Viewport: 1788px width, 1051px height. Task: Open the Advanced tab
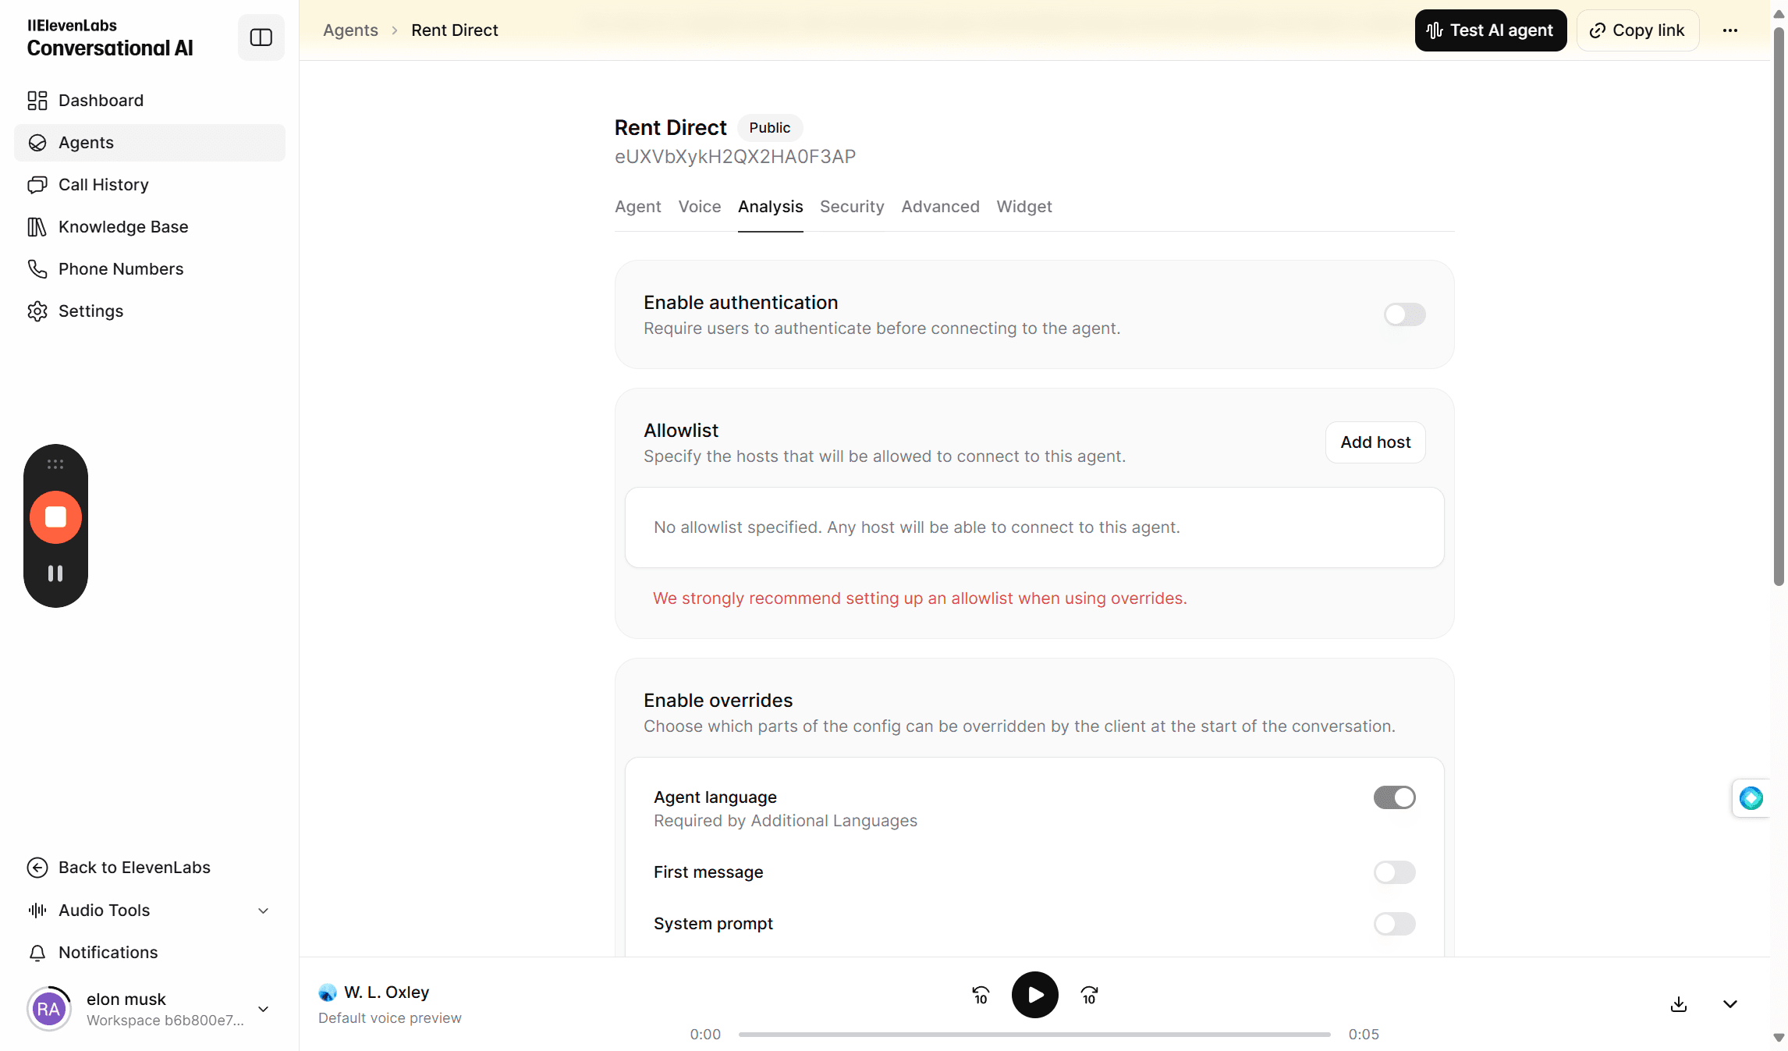[941, 207]
